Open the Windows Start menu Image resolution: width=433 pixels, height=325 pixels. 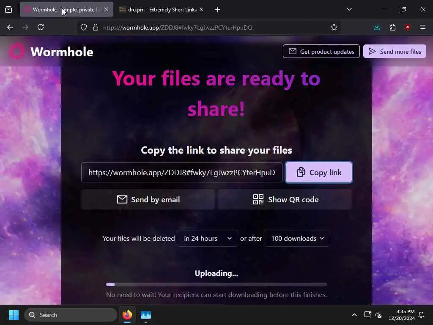click(14, 315)
